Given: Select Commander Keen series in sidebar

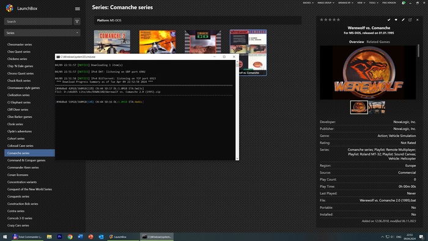Looking at the screenshot, I should coord(23,168).
